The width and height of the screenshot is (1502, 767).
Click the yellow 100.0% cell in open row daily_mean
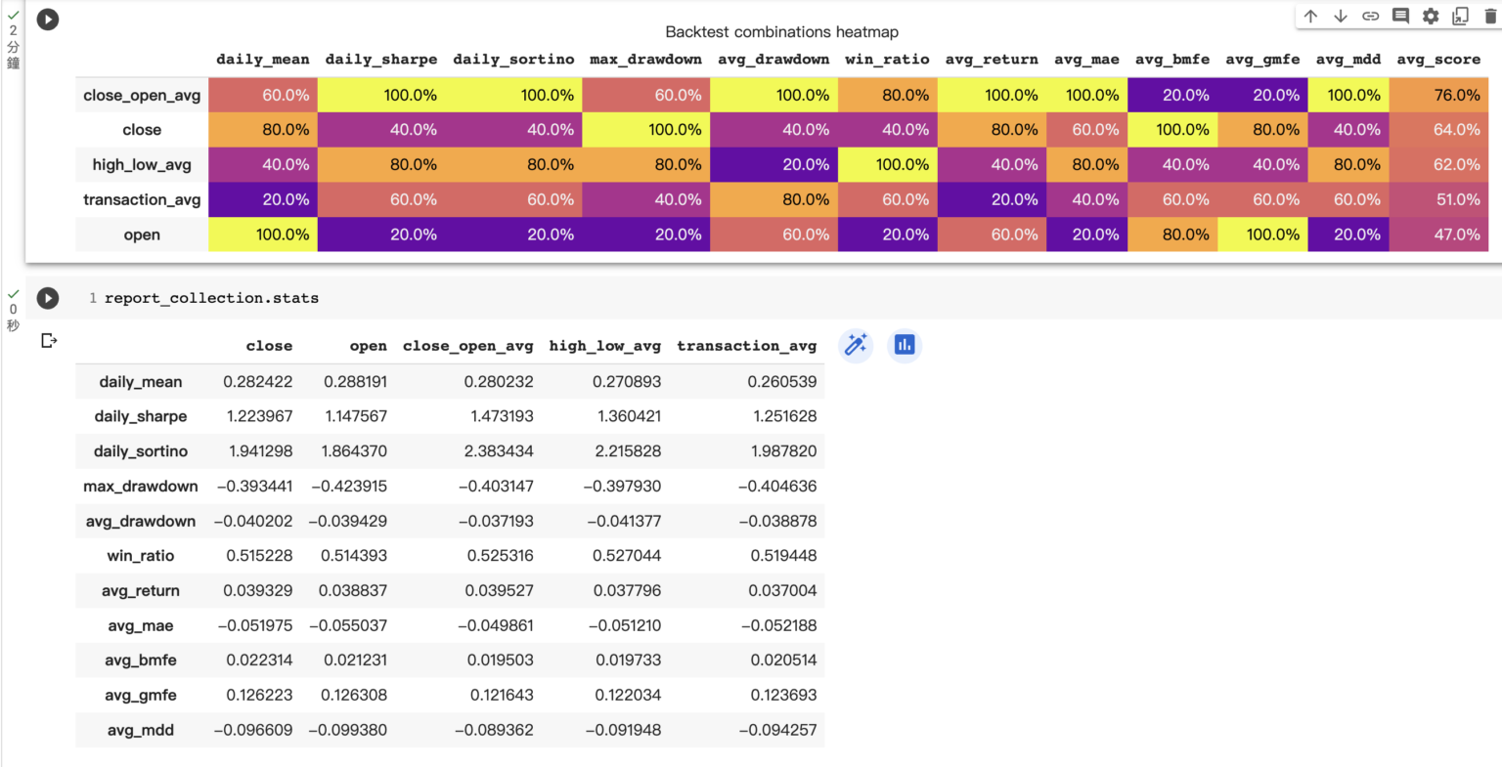(263, 234)
